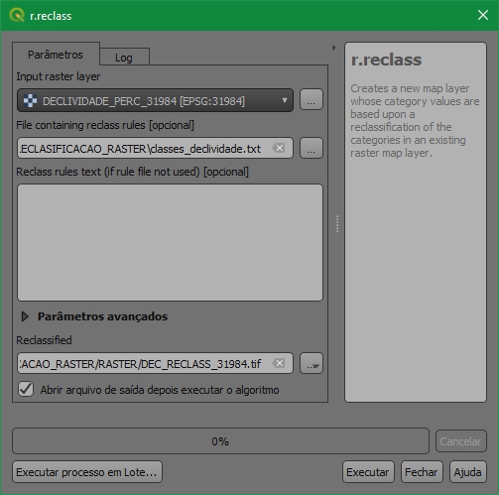Switch to the Log tab
The image size is (499, 495).
124,58
